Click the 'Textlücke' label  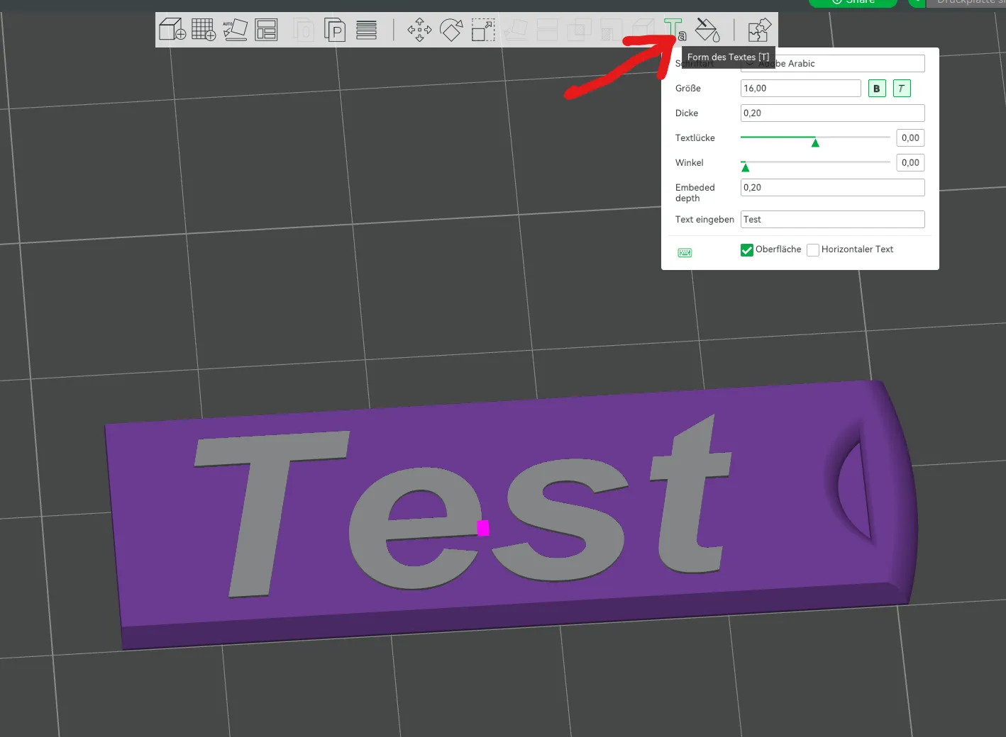pyautogui.click(x=695, y=138)
